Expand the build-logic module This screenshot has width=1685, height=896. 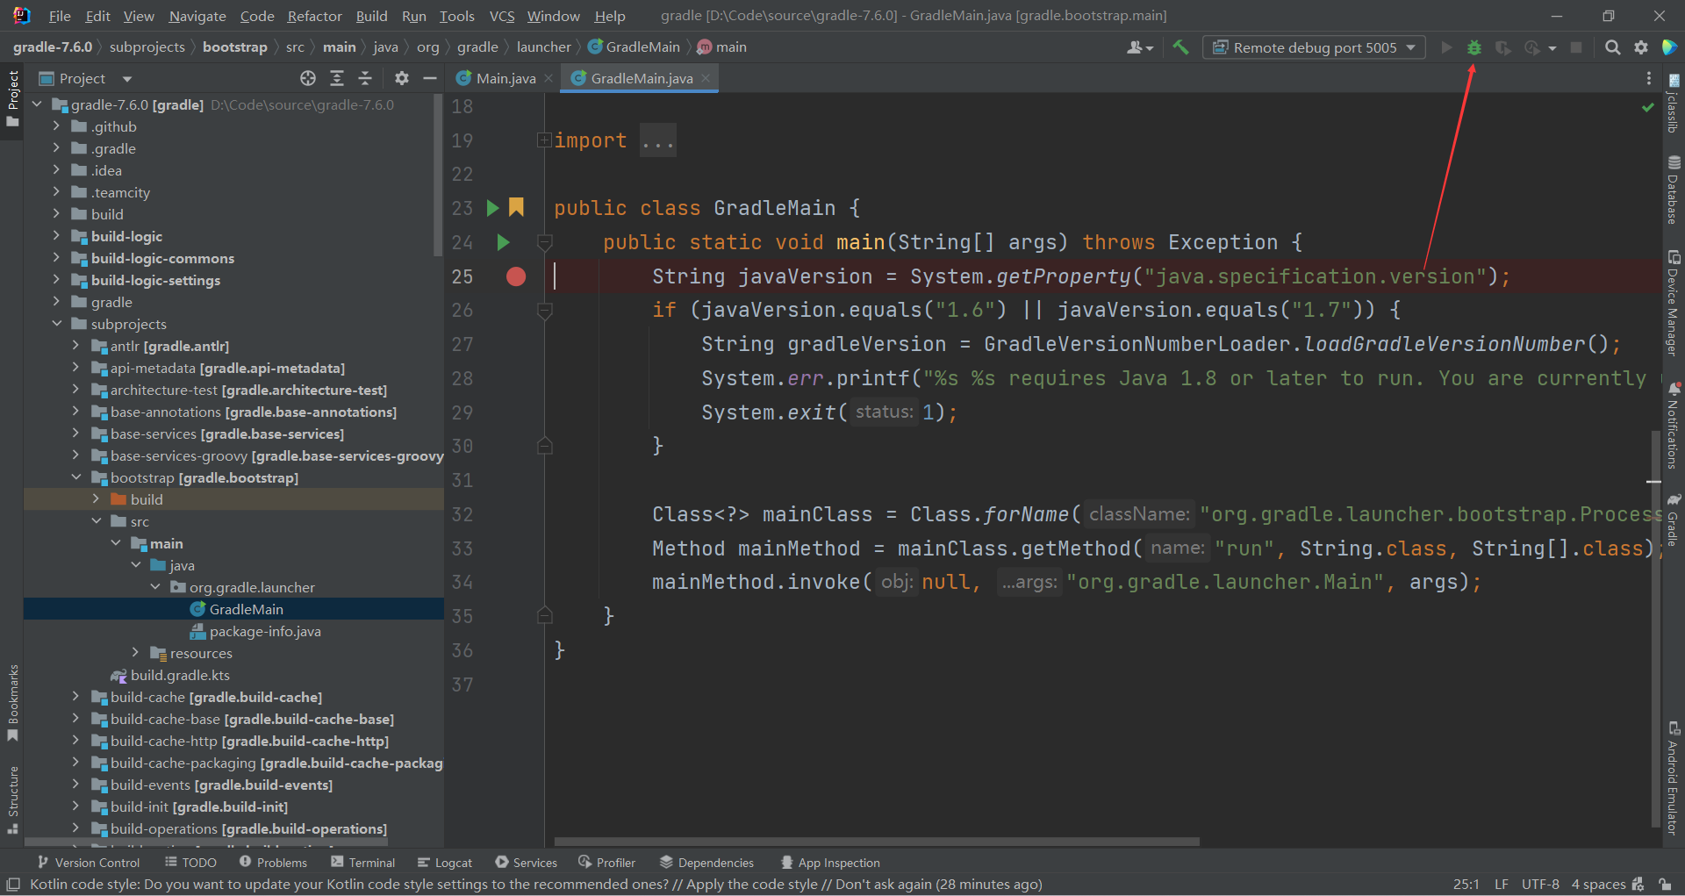coord(57,236)
